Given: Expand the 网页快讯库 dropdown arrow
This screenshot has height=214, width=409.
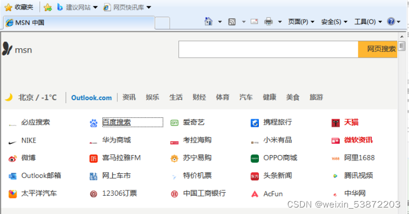Looking at the screenshot, I should (149, 7).
